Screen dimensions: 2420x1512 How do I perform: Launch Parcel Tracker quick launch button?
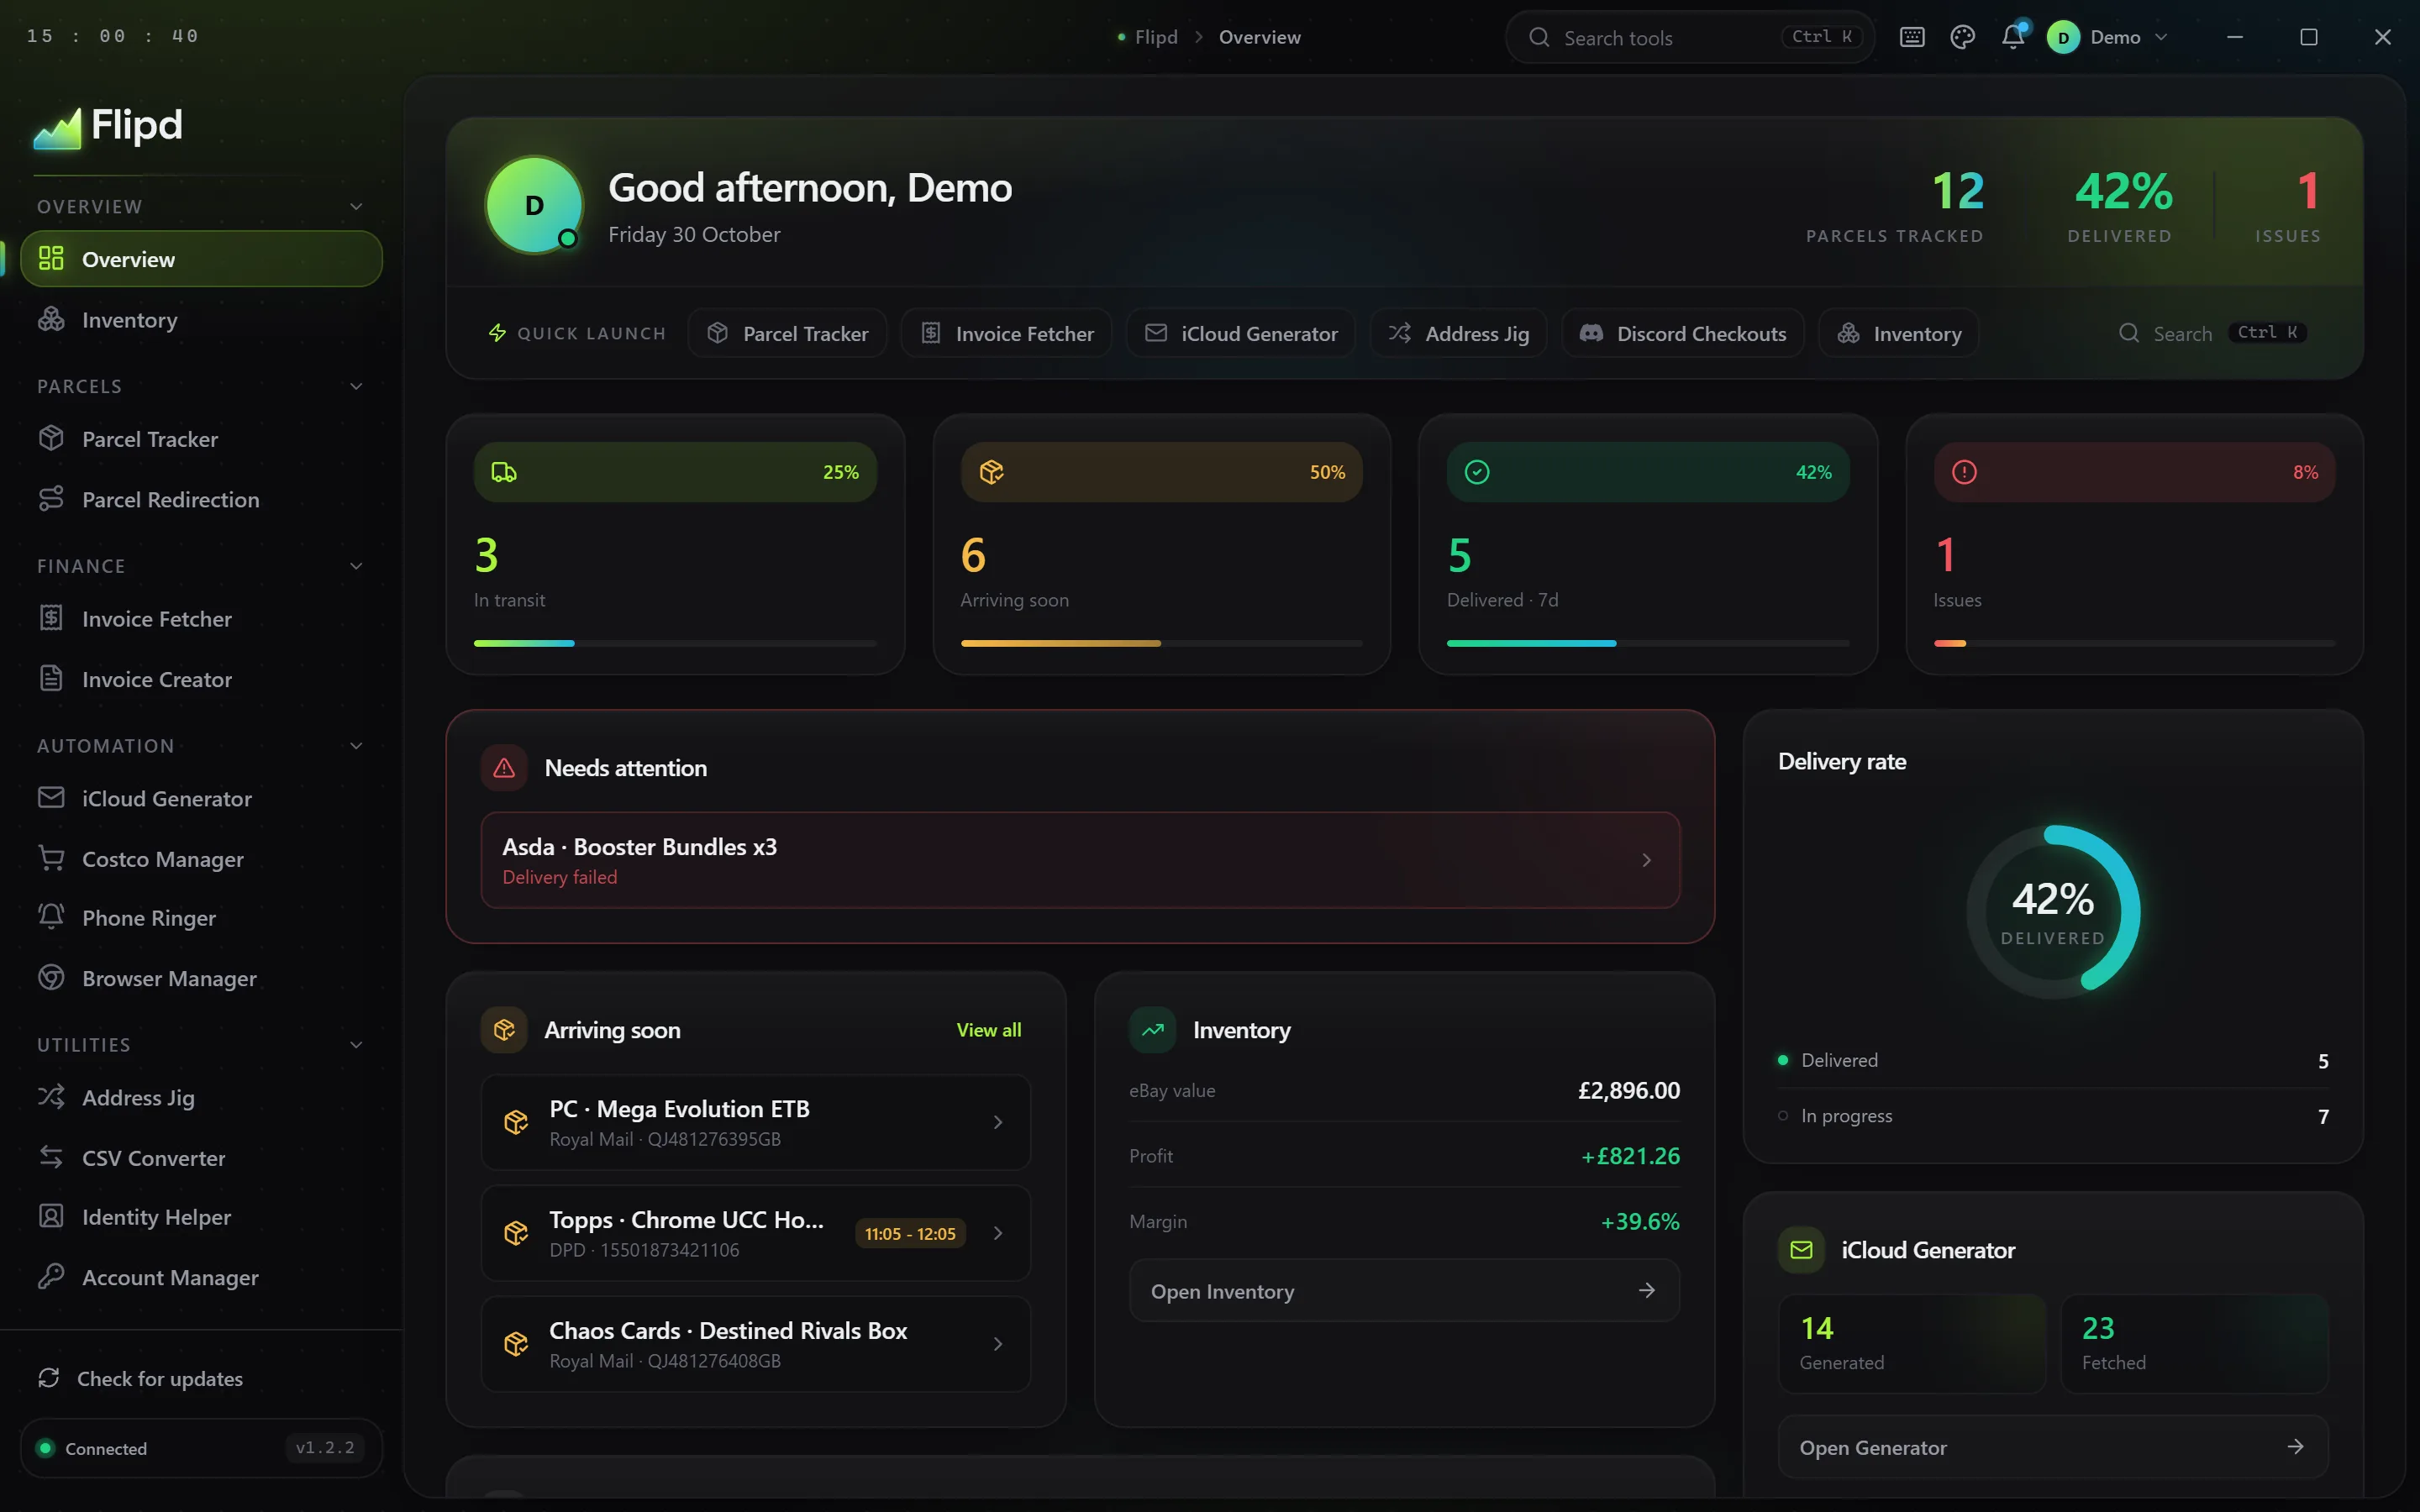point(787,333)
